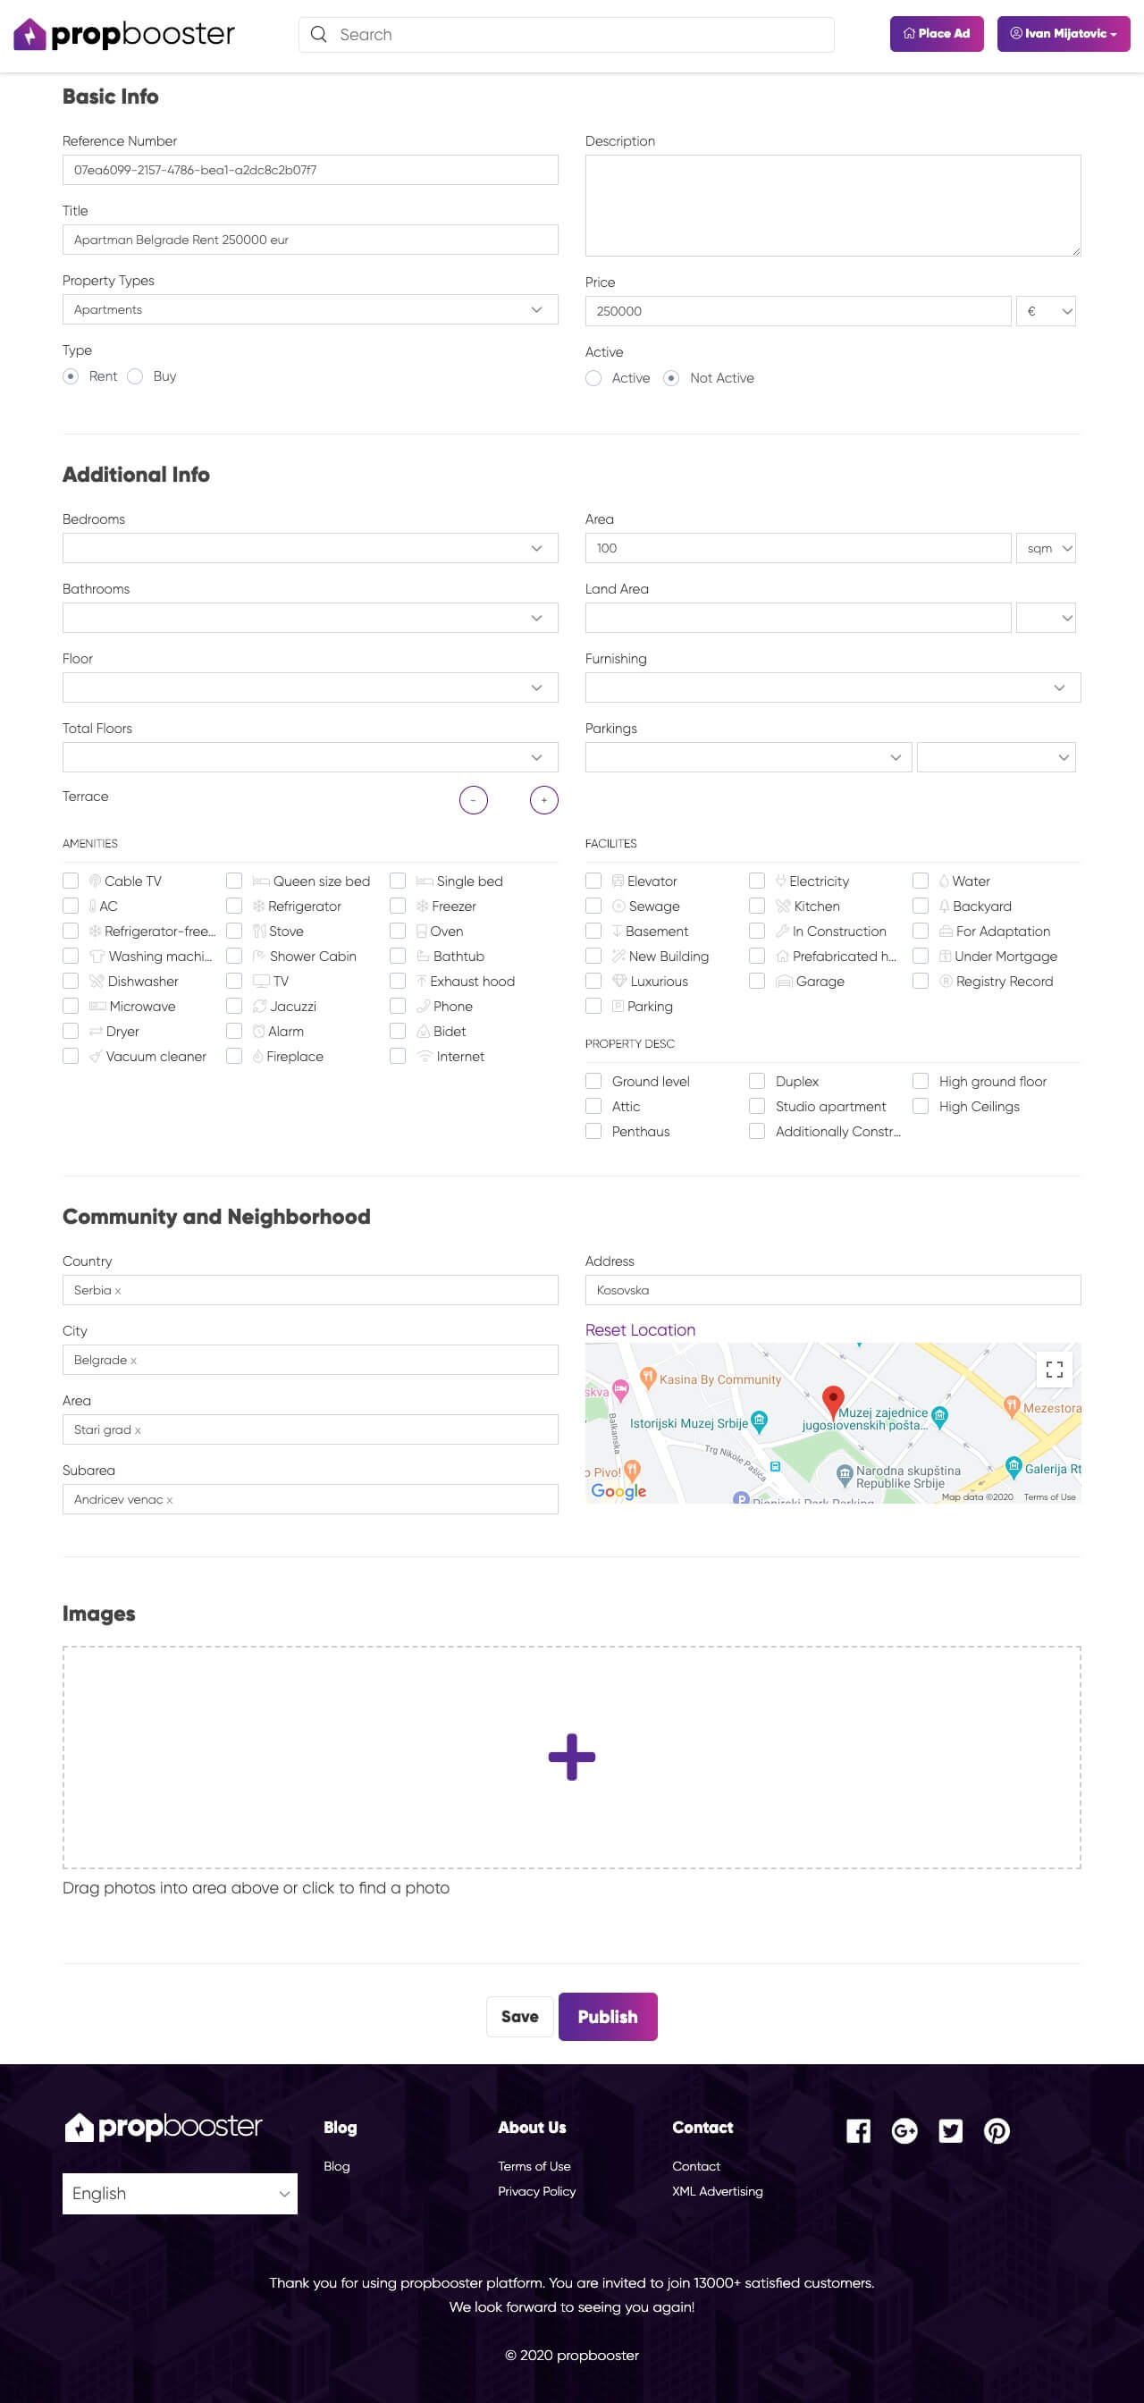This screenshot has width=1144, height=2403.
Task: Click the propbooster logo in header
Action: click(x=124, y=35)
